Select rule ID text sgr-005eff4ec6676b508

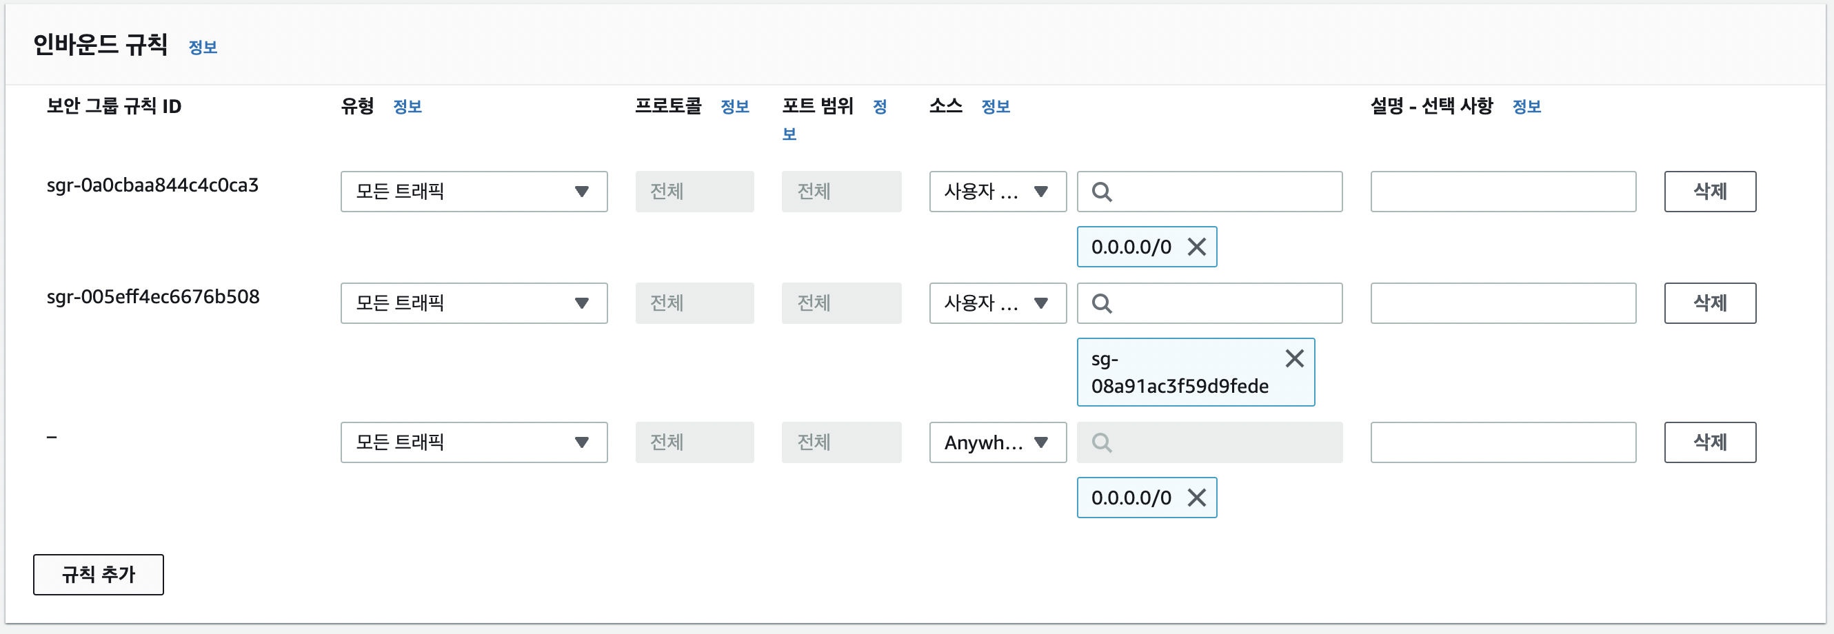[153, 297]
